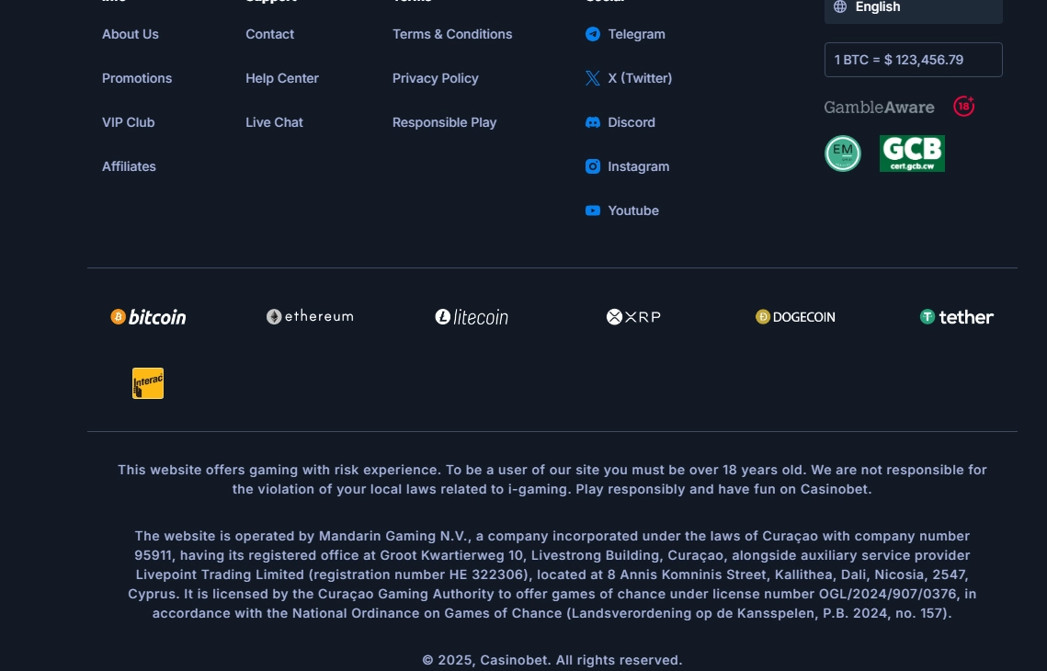Click the text 'Livepoint Trading Limited'
The image size is (1047, 671).
pos(220,574)
